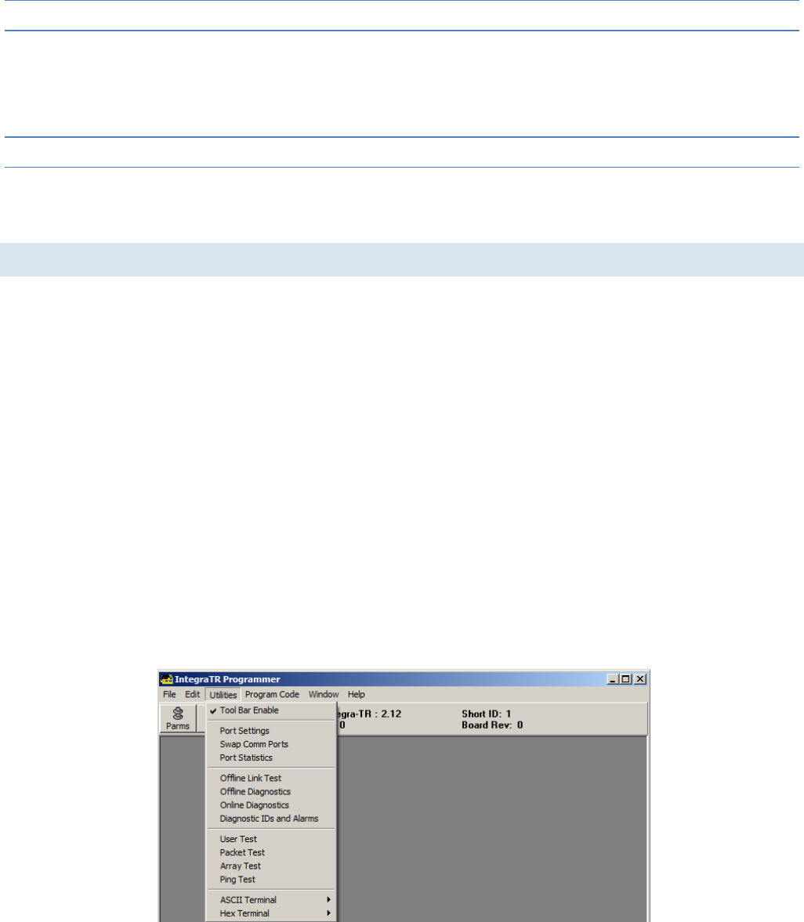Close the IntegraTR Programmer window
The height and width of the screenshot is (922, 804).
click(x=640, y=679)
